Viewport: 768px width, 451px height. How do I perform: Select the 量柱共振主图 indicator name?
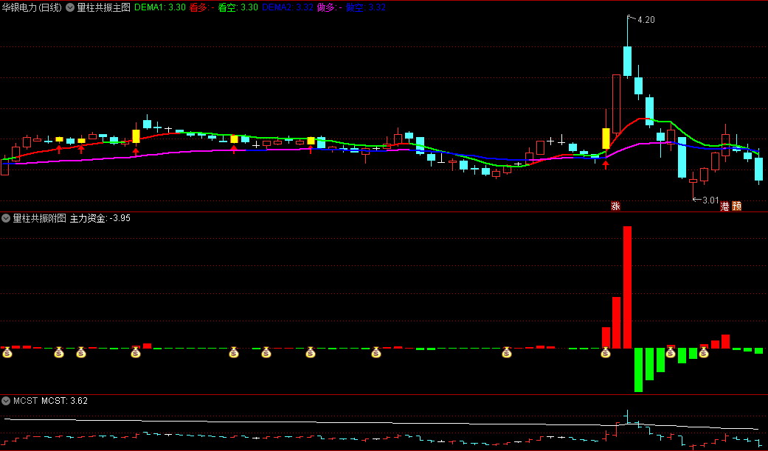click(x=104, y=7)
